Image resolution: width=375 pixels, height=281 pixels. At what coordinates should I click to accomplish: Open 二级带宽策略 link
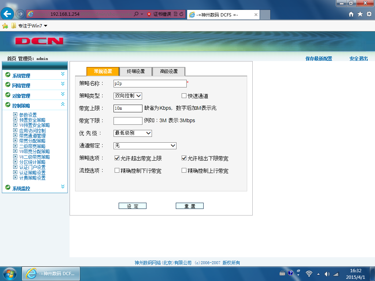tap(32, 146)
